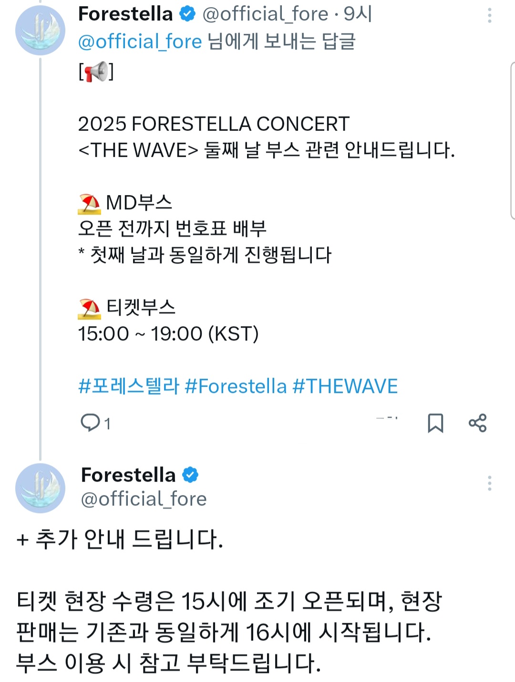Image resolution: width=515 pixels, height=682 pixels.
Task: Tap the verified badge next to the top Forestella name
Action: point(187,14)
